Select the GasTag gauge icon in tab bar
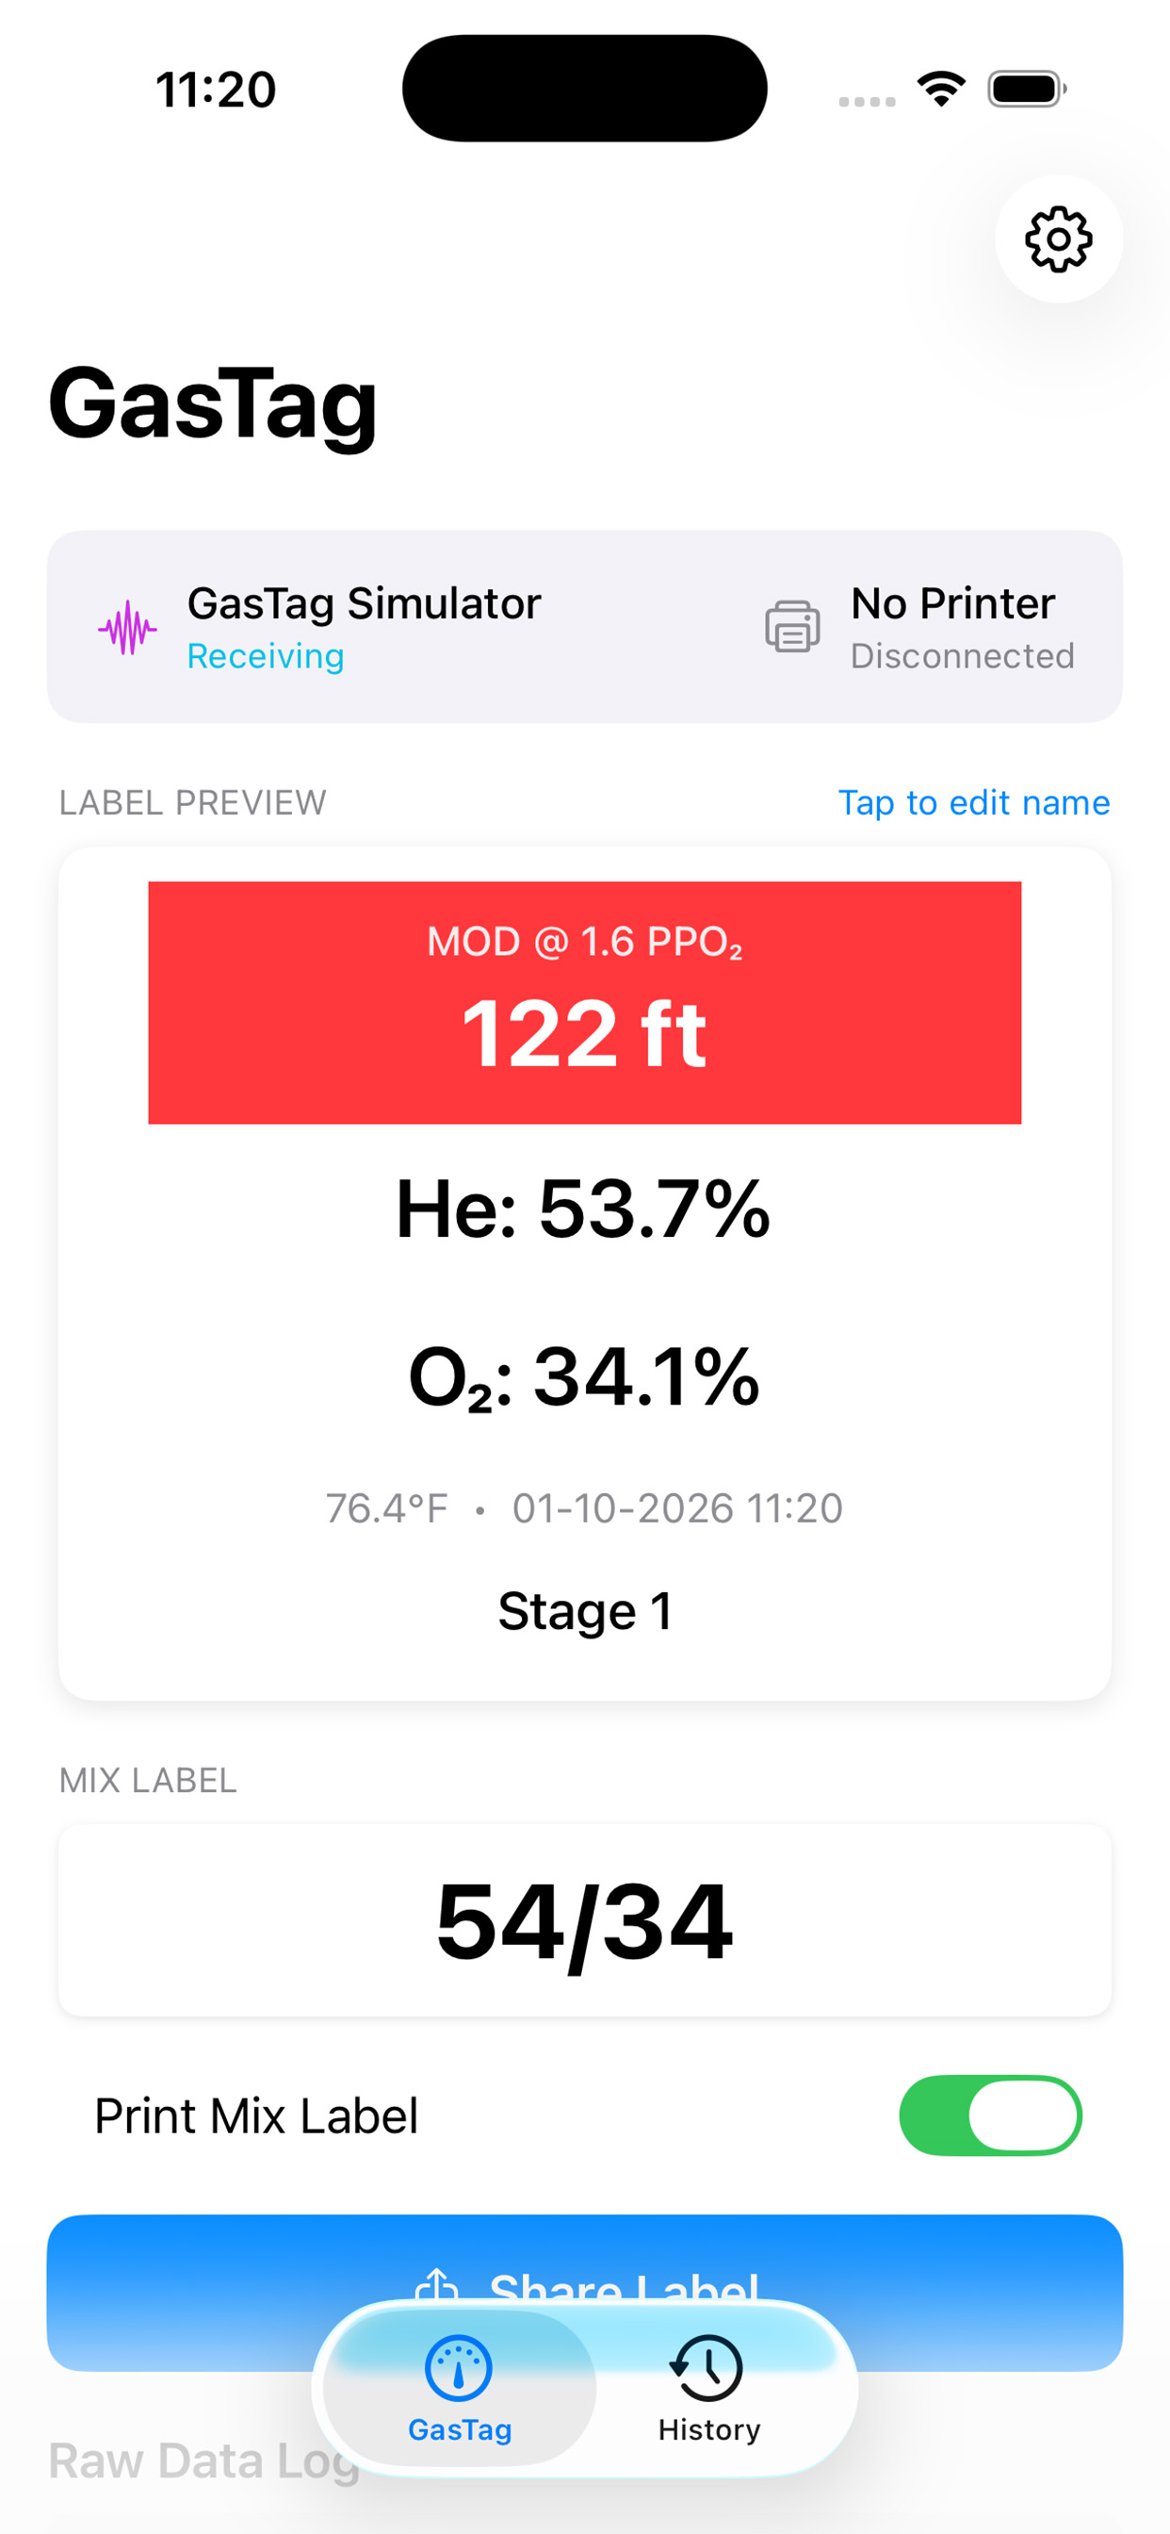 (458, 2368)
